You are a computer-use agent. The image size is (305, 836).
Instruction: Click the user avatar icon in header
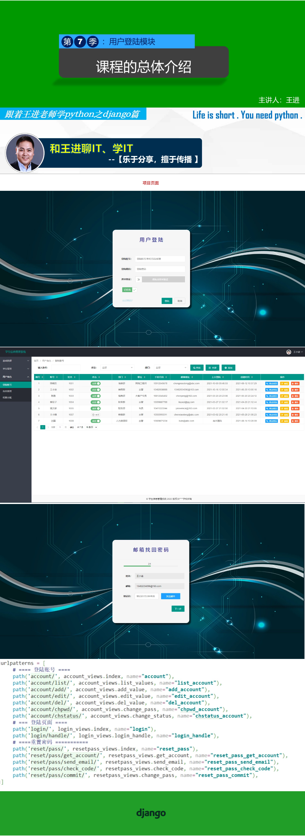tap(288, 352)
